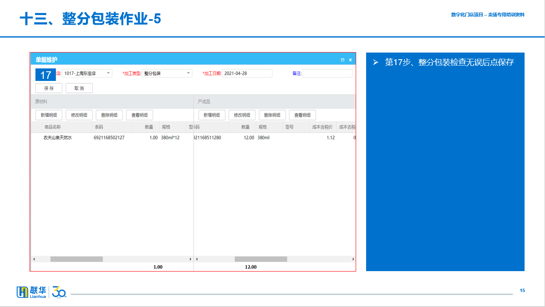545x307 pixels.
Task: Click the 保存 button
Action: coord(49,88)
